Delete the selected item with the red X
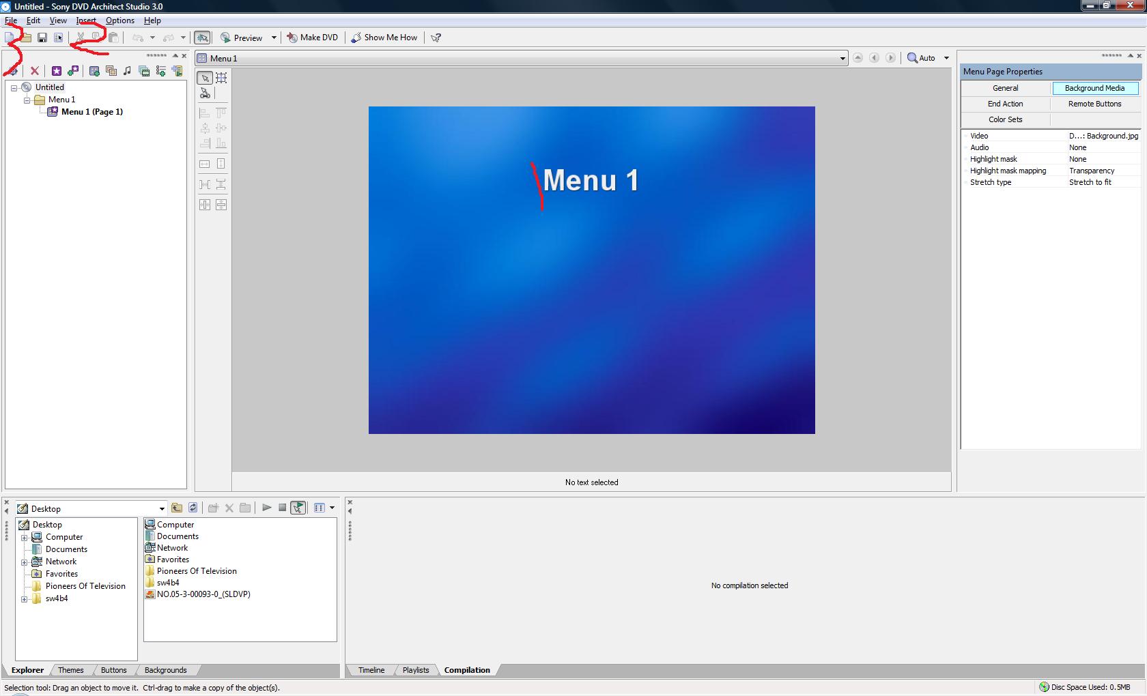 click(x=35, y=71)
